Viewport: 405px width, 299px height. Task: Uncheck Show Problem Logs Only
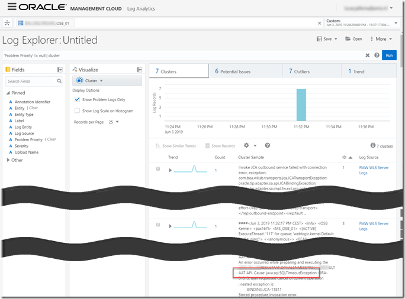click(x=77, y=99)
